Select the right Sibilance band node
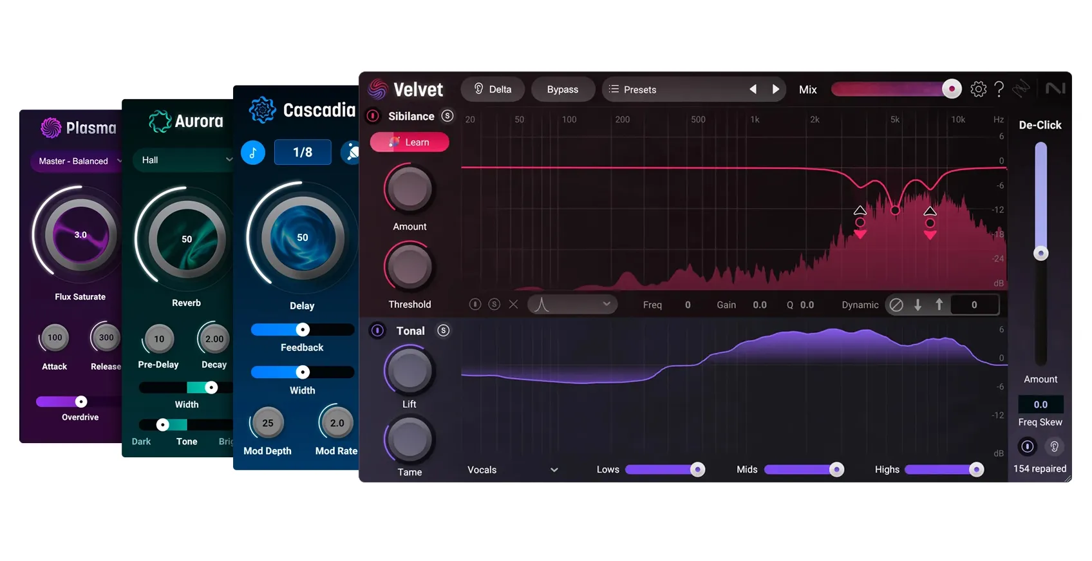The height and width of the screenshot is (561, 1092). [930, 223]
